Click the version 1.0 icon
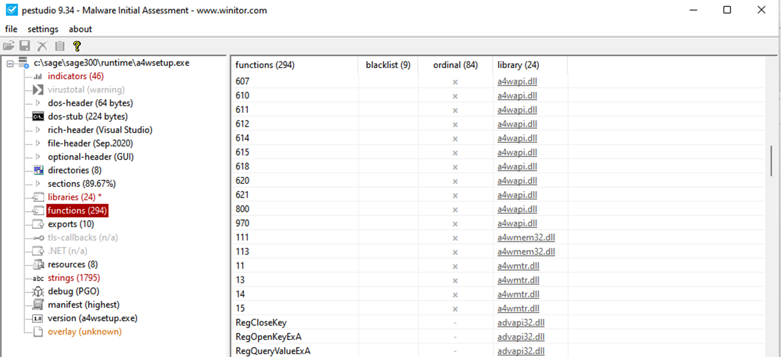The width and height of the screenshot is (781, 357). (x=38, y=319)
